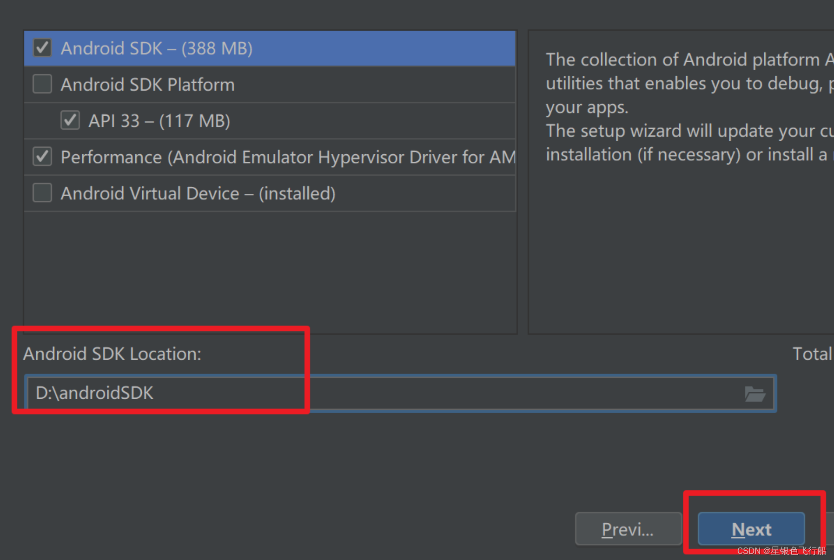
Task: Tick the Android SDK Platform checkbox
Action: 42,84
